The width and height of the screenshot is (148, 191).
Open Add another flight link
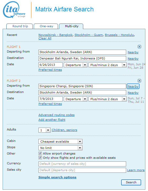(x=52, y=120)
